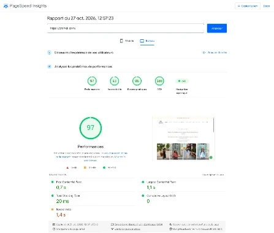Click Speed Index value '1,4 s'
This screenshot has width=274, height=233.
tap(61, 215)
